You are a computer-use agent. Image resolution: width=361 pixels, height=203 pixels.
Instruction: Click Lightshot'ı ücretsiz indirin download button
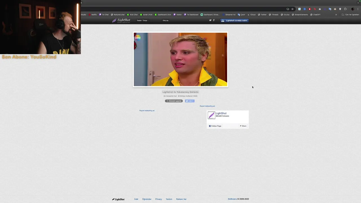pos(234,21)
